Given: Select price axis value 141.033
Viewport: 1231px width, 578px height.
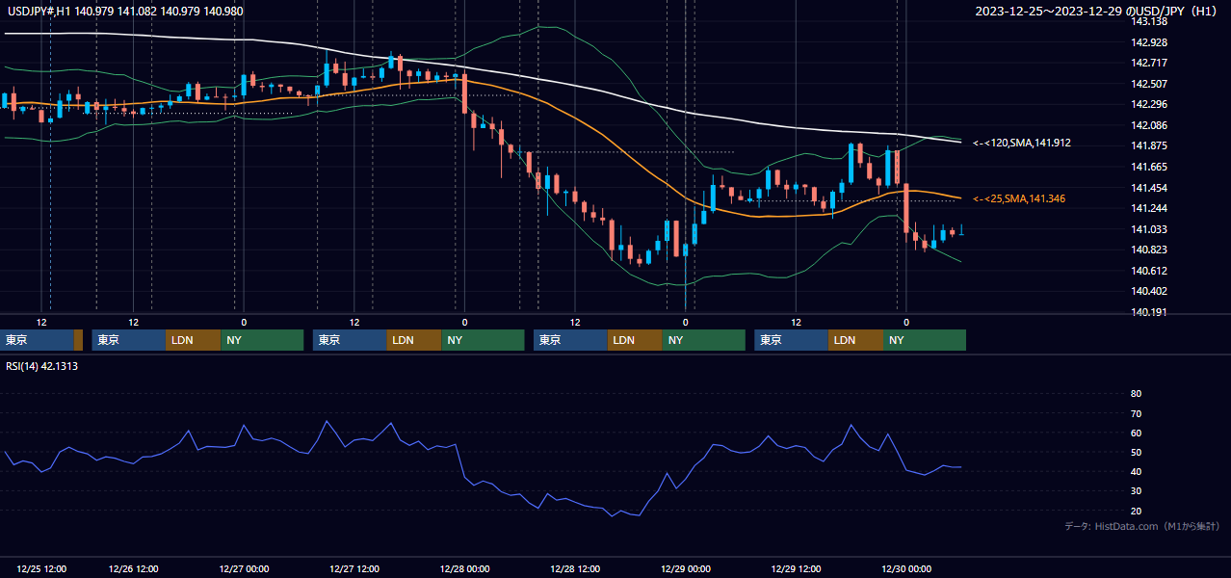Looking at the screenshot, I should [x=1148, y=229].
